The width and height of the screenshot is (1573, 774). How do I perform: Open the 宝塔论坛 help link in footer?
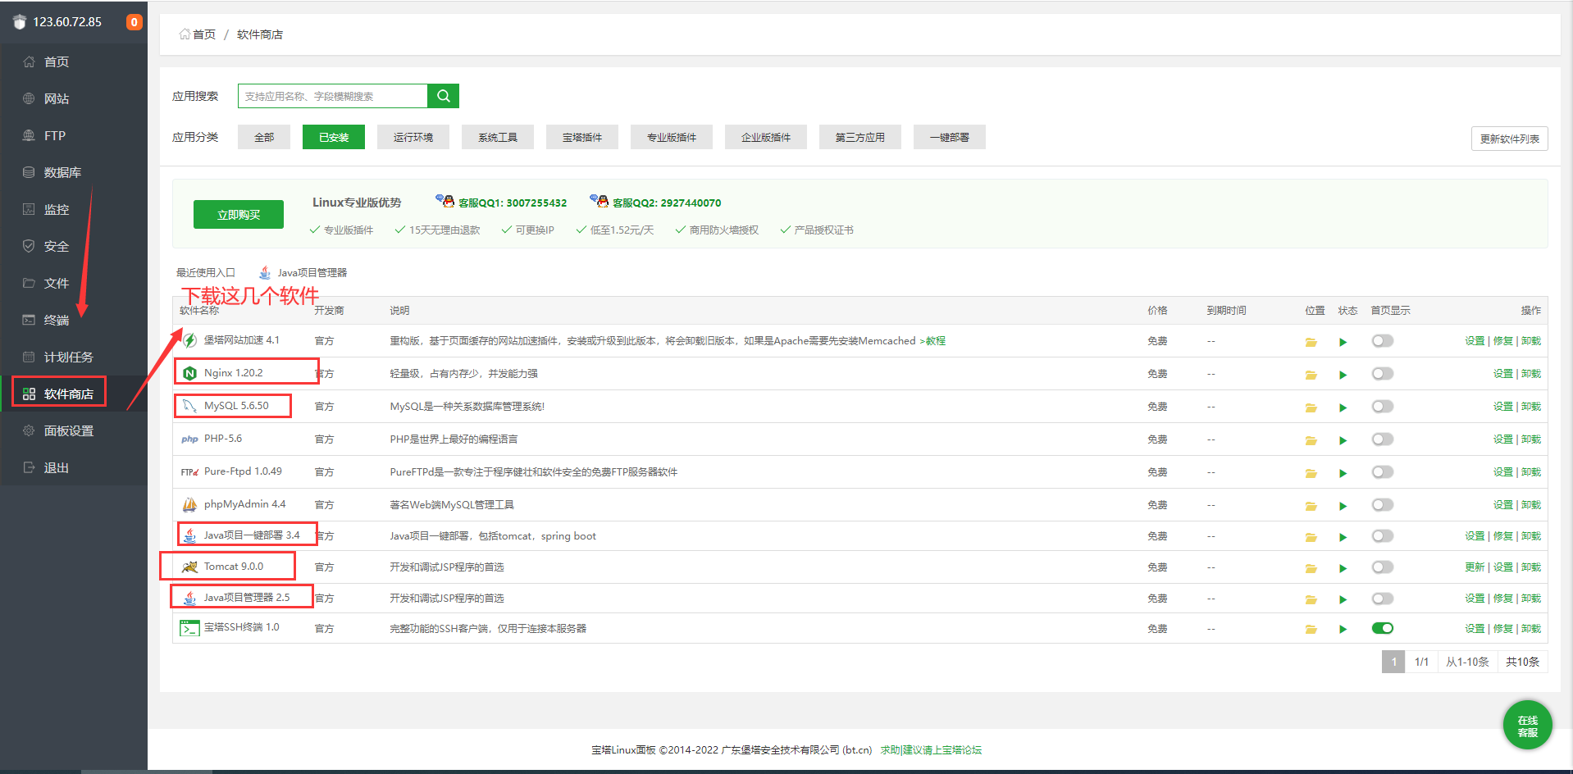[931, 749]
